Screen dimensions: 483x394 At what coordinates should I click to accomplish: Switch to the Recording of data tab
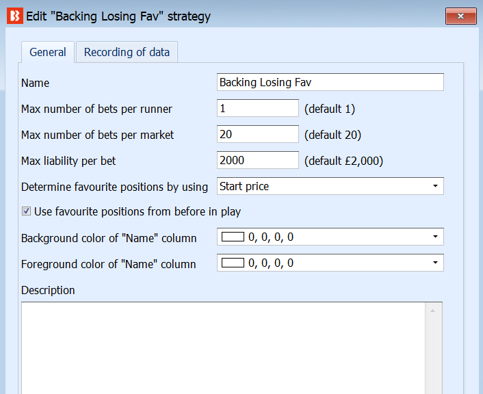point(127,52)
